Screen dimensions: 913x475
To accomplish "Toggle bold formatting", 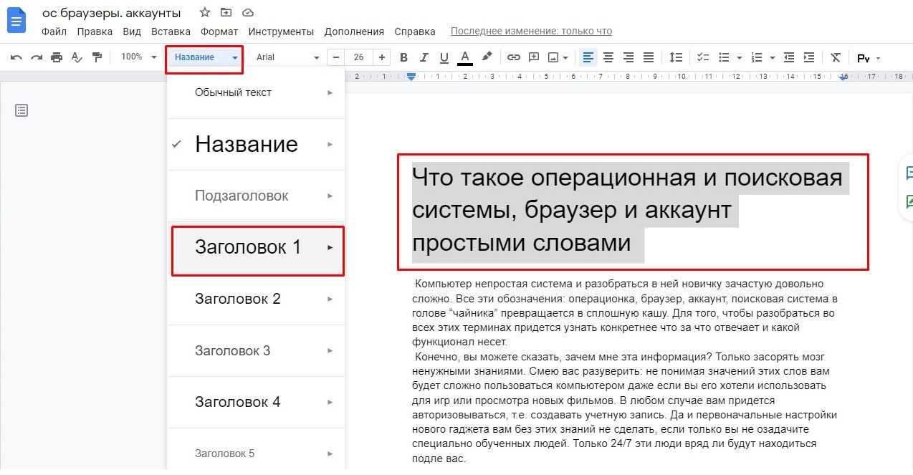I will [x=403, y=57].
